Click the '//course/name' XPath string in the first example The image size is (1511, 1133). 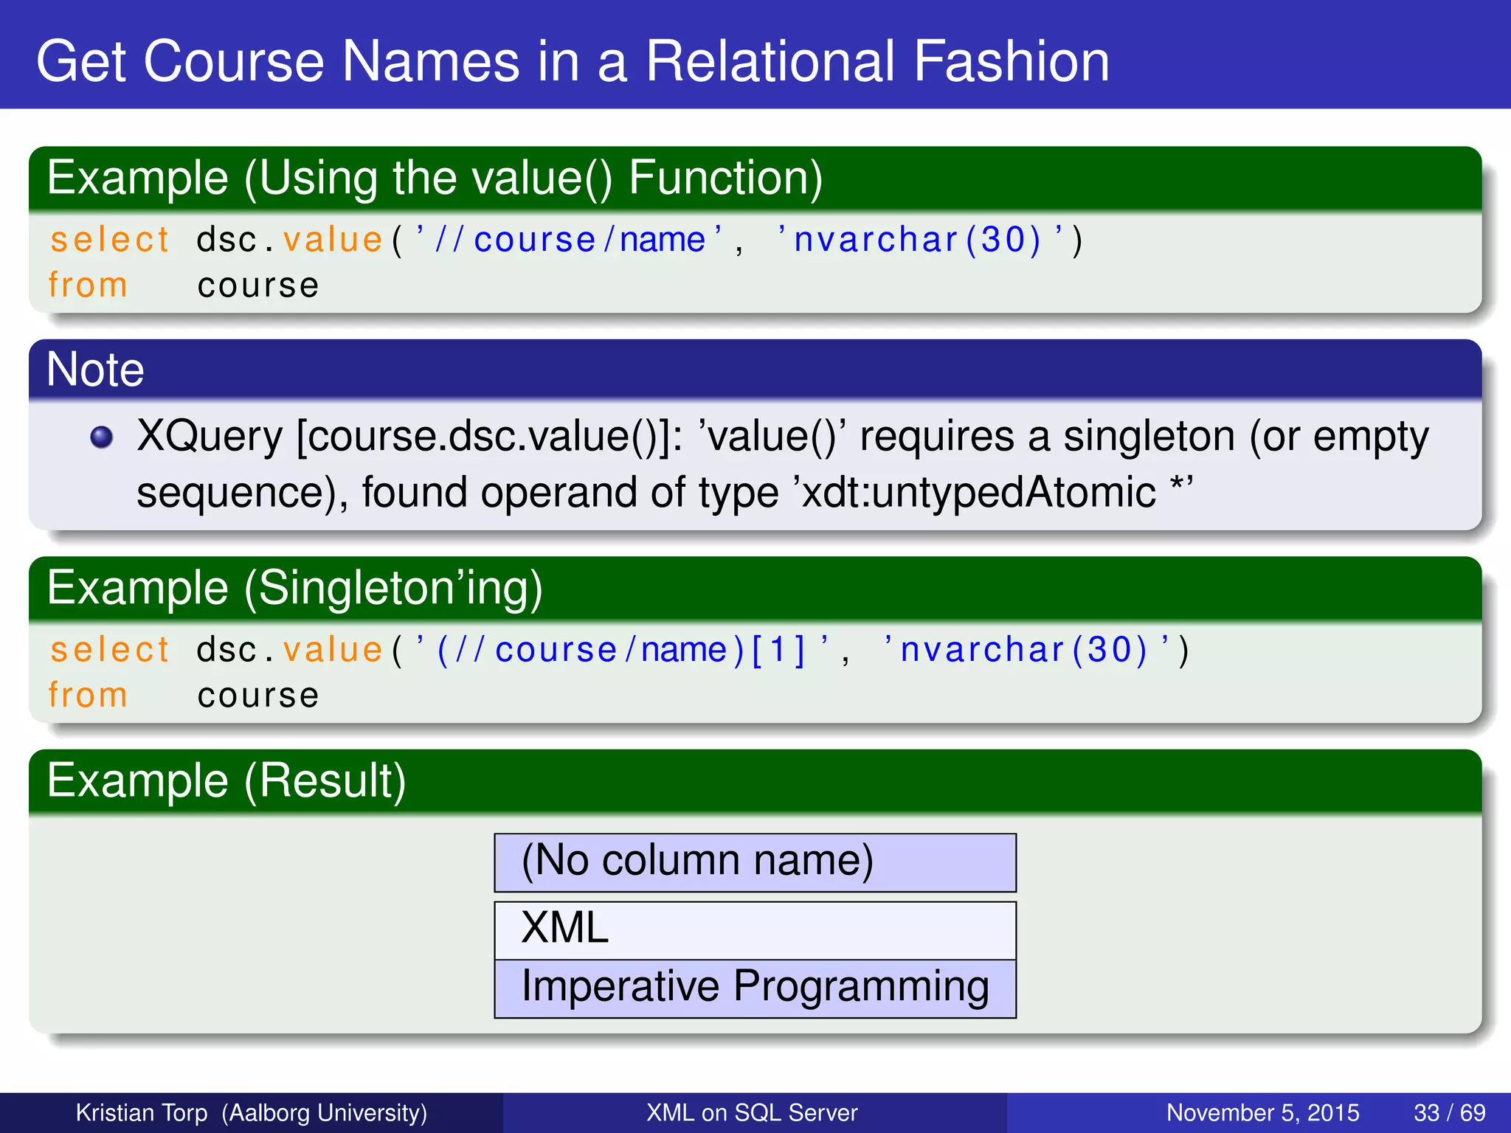pyautogui.click(x=570, y=240)
